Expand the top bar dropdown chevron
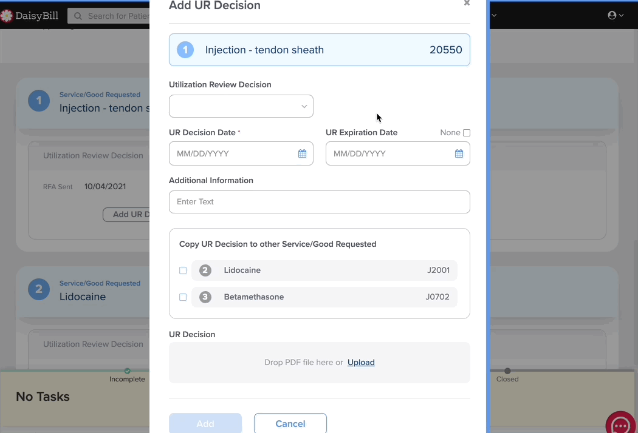This screenshot has height=433, width=638. pyautogui.click(x=494, y=15)
